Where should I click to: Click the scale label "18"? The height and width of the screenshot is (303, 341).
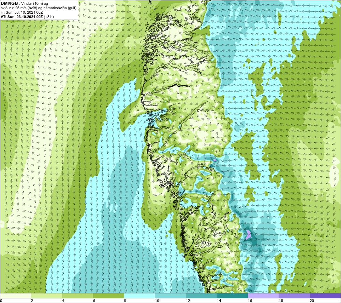click(x=281, y=301)
